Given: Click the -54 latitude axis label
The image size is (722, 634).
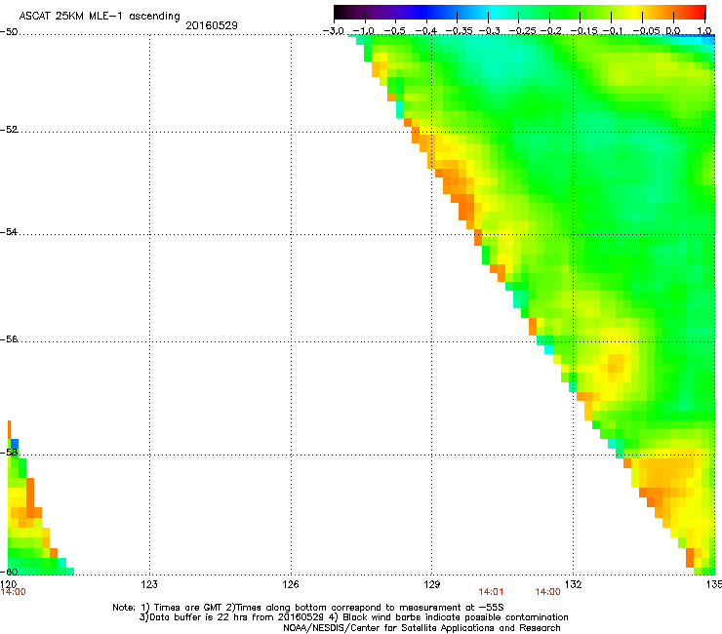Looking at the screenshot, I should pyautogui.click(x=9, y=231).
